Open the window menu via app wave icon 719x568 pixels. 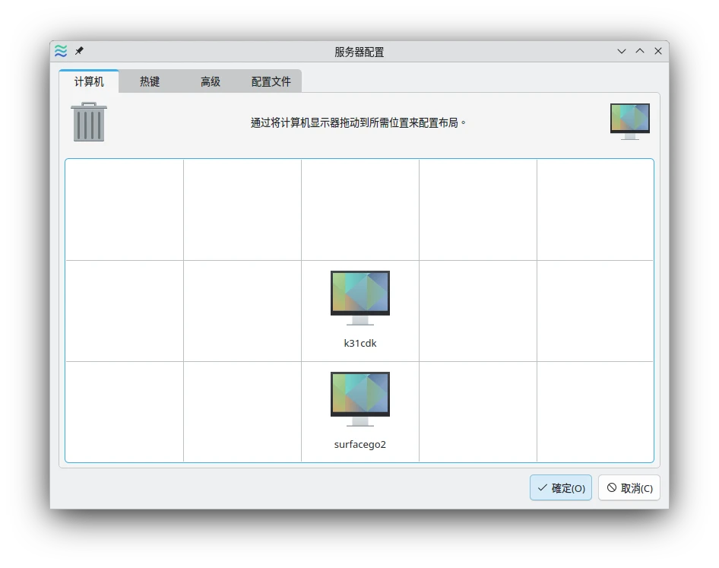click(x=61, y=51)
